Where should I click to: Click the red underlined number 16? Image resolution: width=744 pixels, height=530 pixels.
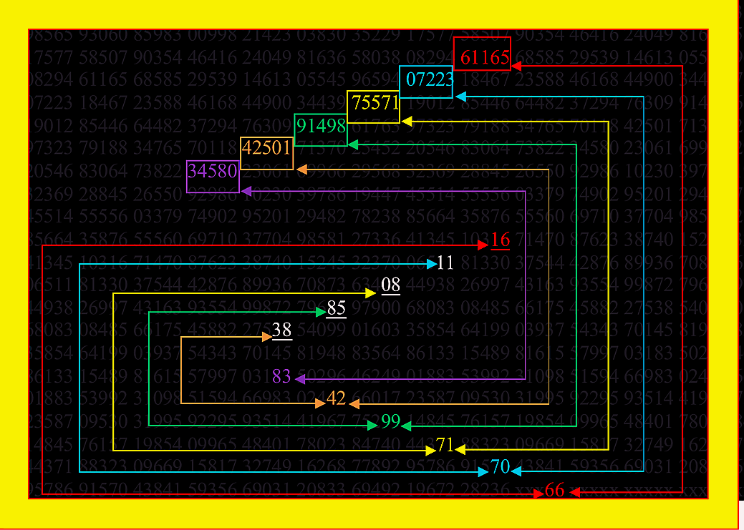[501, 240]
